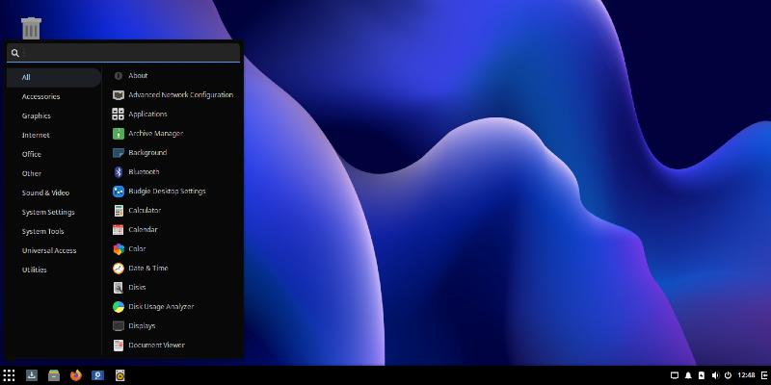771x385 pixels.
Task: Open the Date & Time entry
Action: click(147, 268)
